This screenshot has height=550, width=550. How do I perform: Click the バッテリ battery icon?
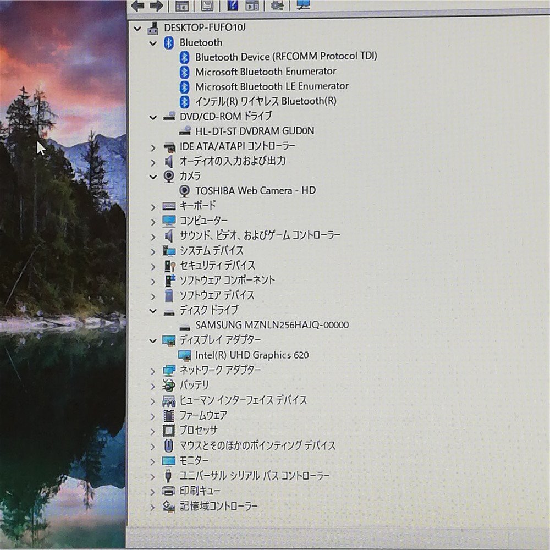[x=169, y=385]
